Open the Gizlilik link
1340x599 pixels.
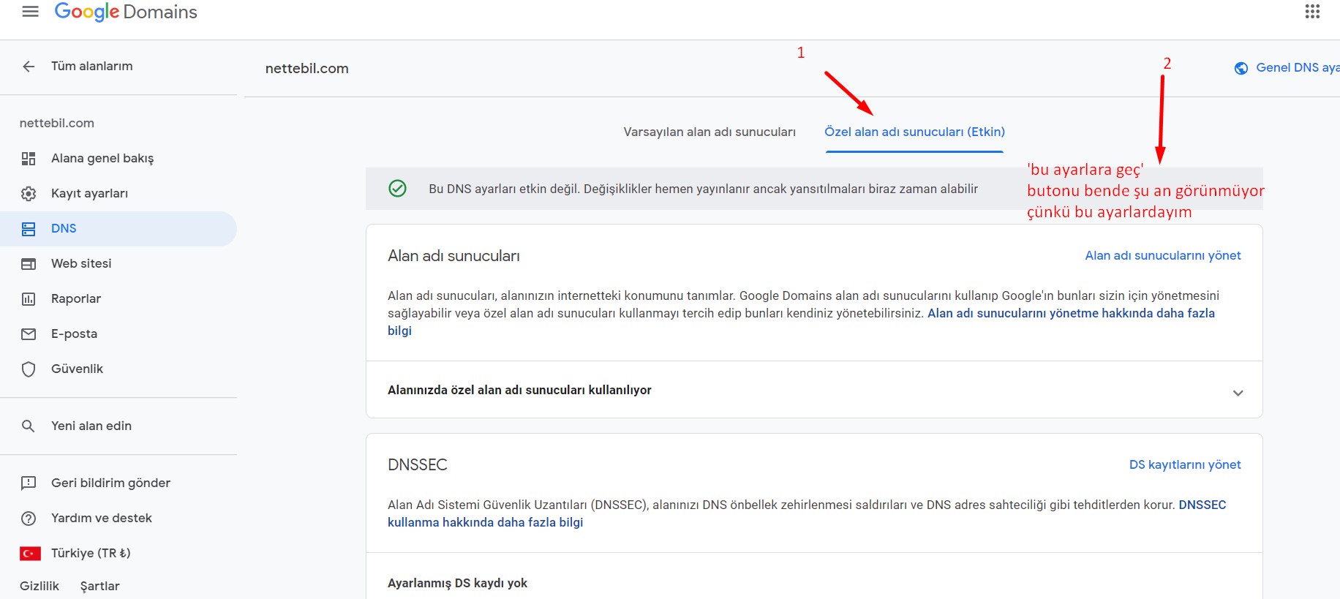tap(39, 586)
